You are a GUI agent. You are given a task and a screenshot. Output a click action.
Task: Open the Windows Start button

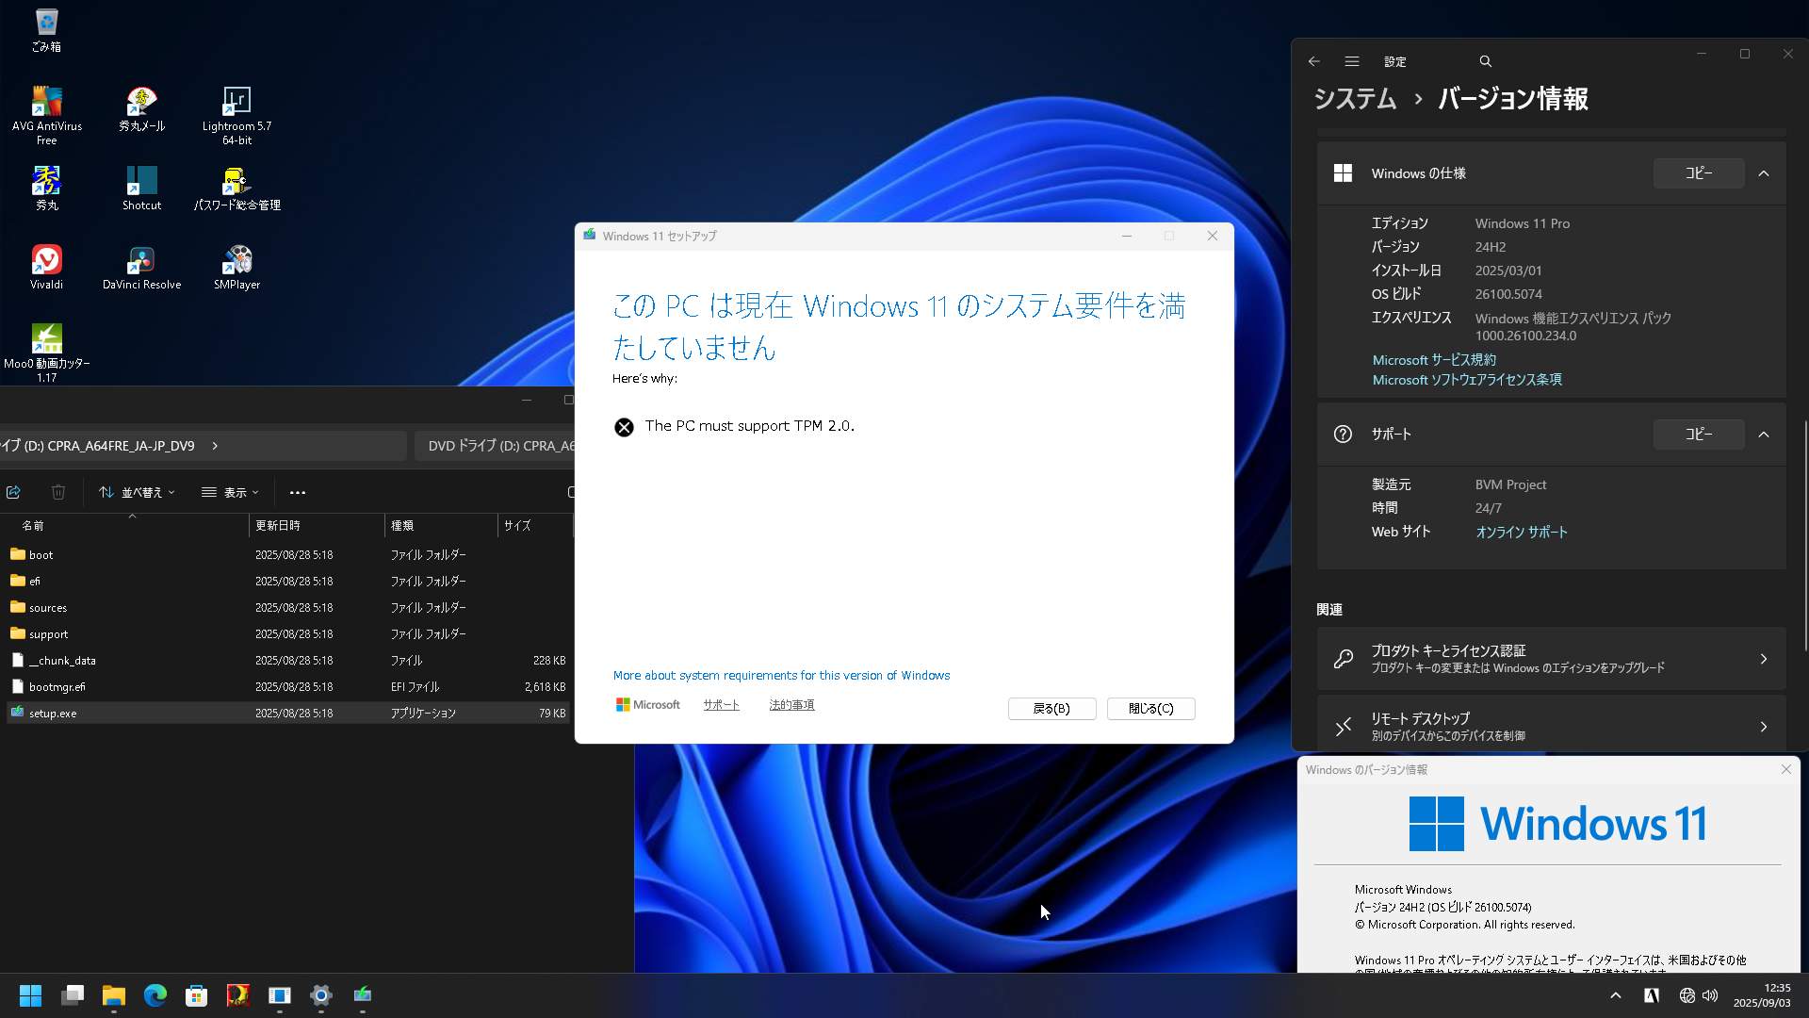click(x=30, y=995)
